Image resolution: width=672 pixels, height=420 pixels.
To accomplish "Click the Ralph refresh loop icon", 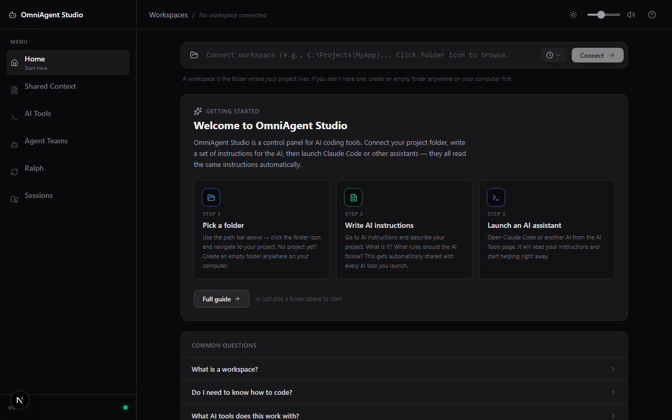I will pos(15,172).
